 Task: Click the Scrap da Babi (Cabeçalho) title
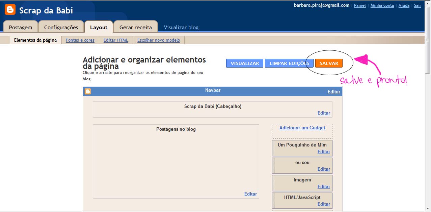pyautogui.click(x=213, y=106)
